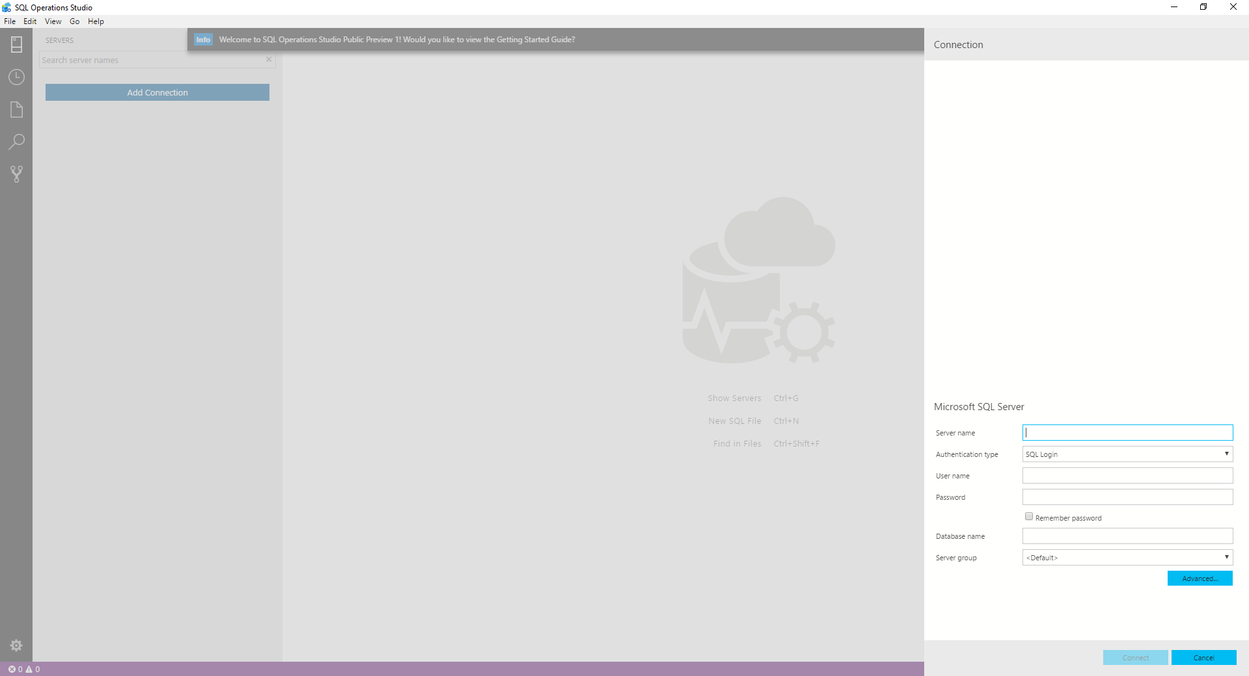
Task: Open the Manage gear icon
Action: click(16, 645)
